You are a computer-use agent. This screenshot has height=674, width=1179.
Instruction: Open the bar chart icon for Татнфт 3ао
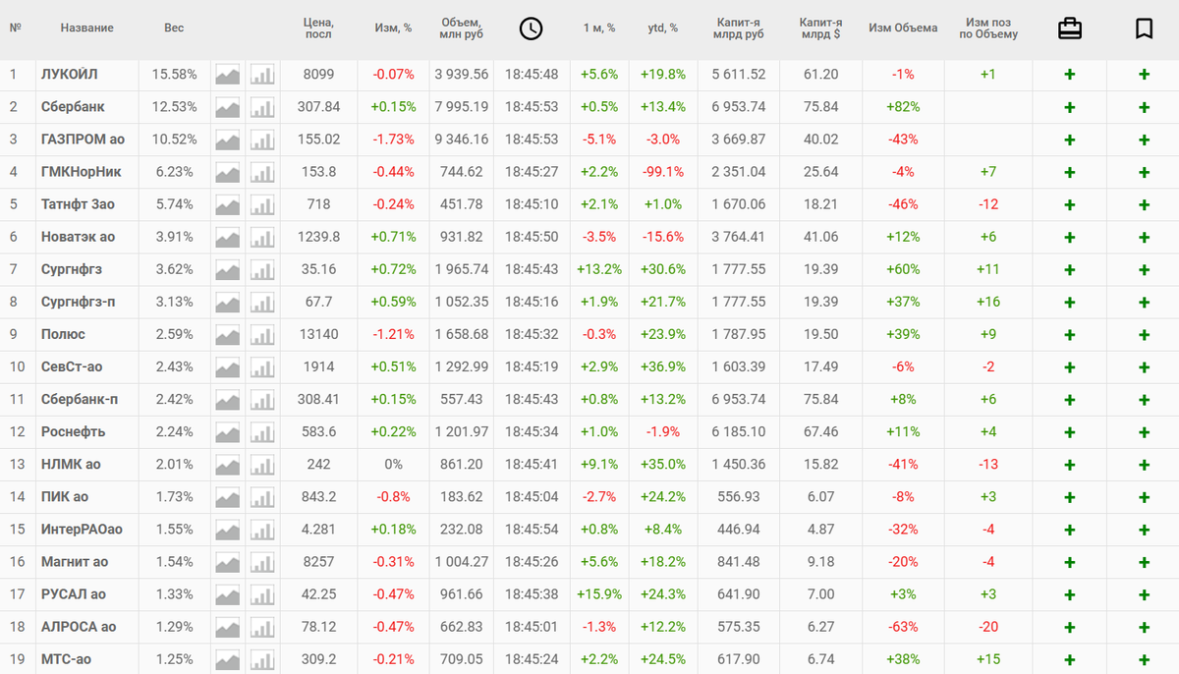[262, 204]
